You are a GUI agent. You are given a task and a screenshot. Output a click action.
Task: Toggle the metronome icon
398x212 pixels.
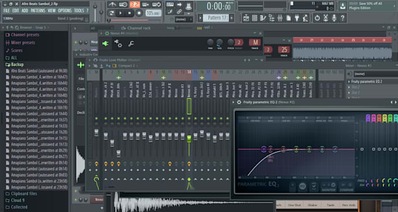(x=112, y=5)
